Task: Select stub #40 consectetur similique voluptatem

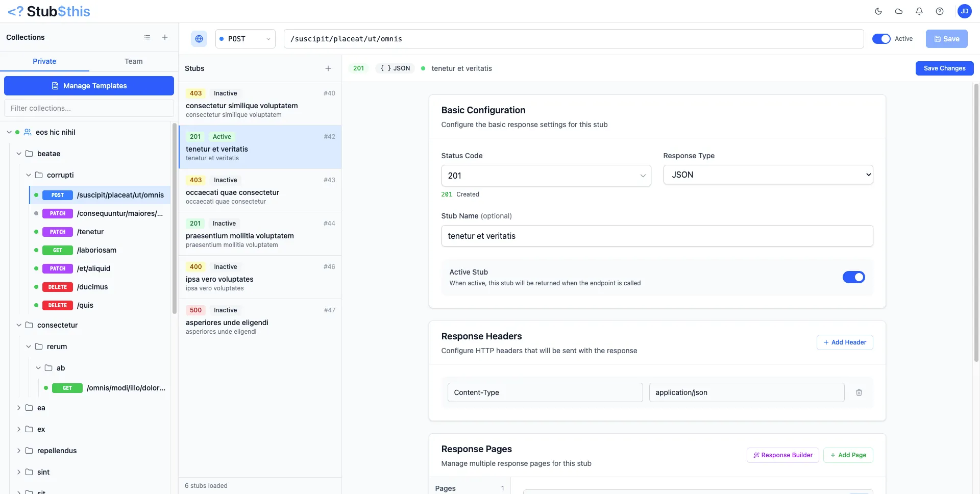Action: [x=260, y=104]
